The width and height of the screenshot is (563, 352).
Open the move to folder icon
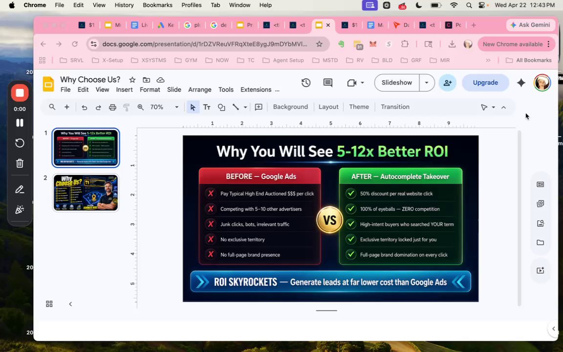[x=146, y=80]
